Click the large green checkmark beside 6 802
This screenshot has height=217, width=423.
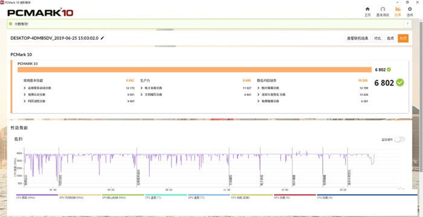coord(400,83)
